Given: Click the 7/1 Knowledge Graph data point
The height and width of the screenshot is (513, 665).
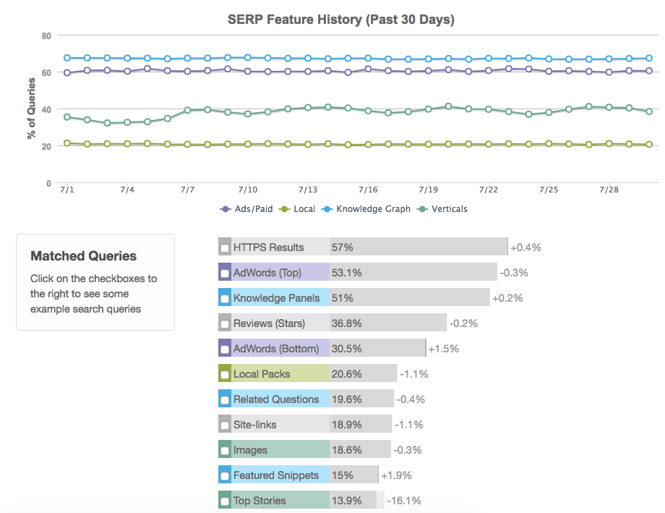Looking at the screenshot, I should (67, 58).
